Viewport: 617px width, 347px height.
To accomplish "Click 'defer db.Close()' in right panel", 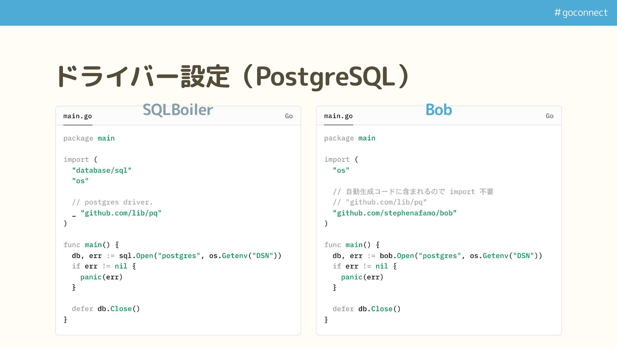I will pos(366,309).
